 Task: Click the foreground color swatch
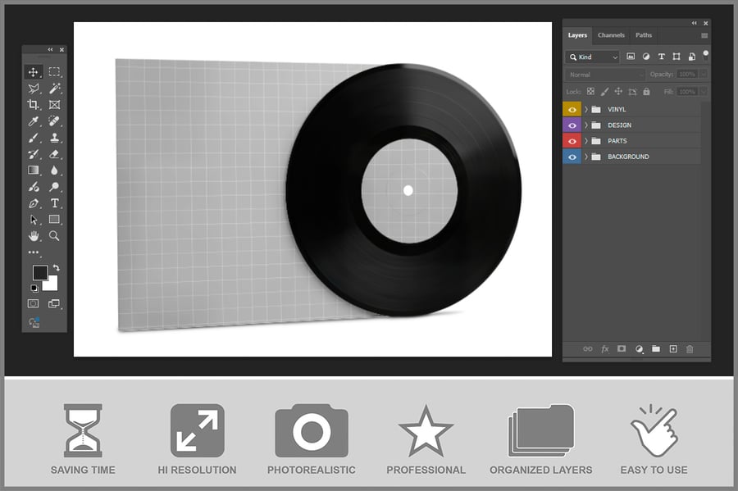(x=39, y=272)
